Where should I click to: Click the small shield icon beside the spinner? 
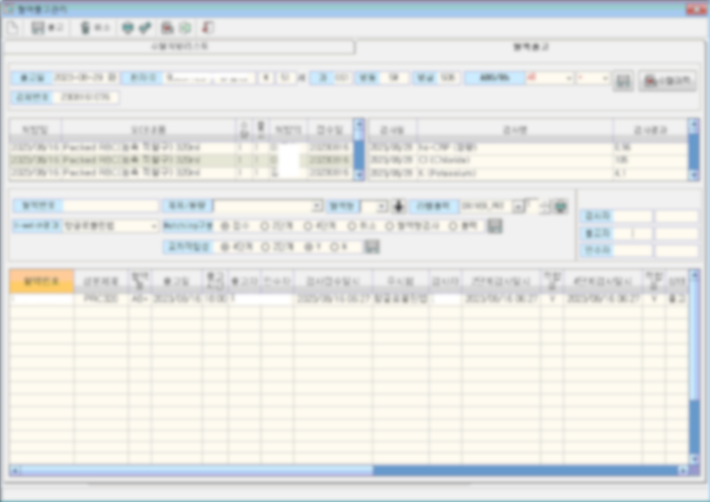coord(560,206)
